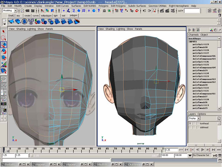Toggle visibility box of sidehead layer

tap(190, 127)
